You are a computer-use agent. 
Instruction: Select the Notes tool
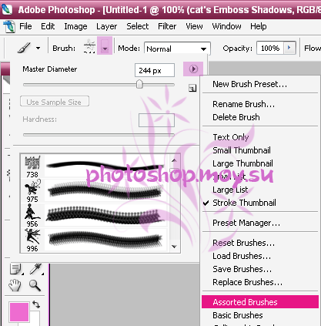16,269
